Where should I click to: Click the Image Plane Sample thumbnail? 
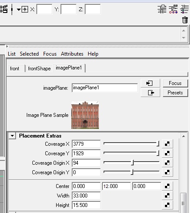[85, 115]
